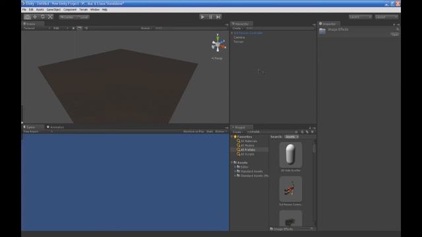The height and width of the screenshot is (237, 422).
Task: Open the Terrain menu
Action: [x=84, y=9]
